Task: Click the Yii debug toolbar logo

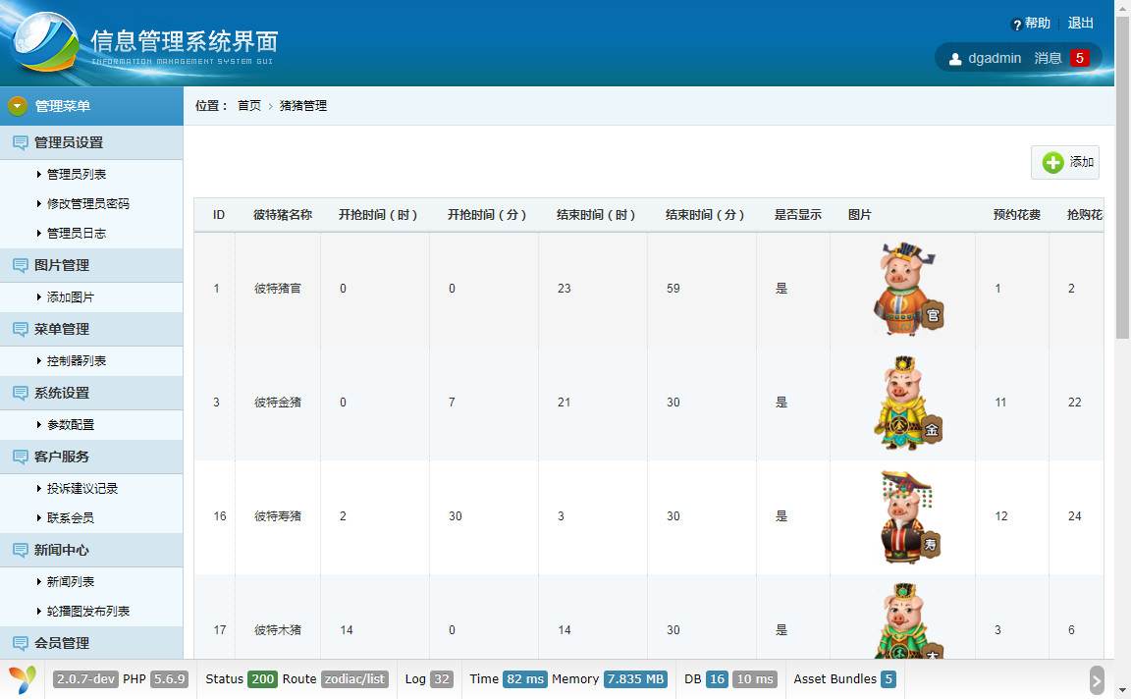Action: (x=22, y=678)
